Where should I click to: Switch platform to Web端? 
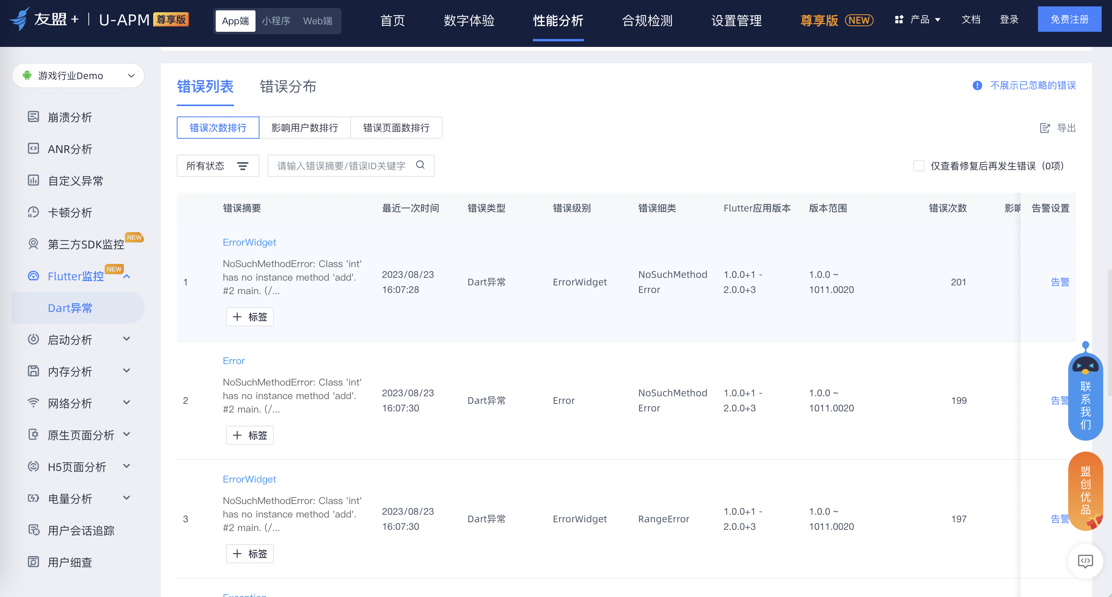coord(318,21)
